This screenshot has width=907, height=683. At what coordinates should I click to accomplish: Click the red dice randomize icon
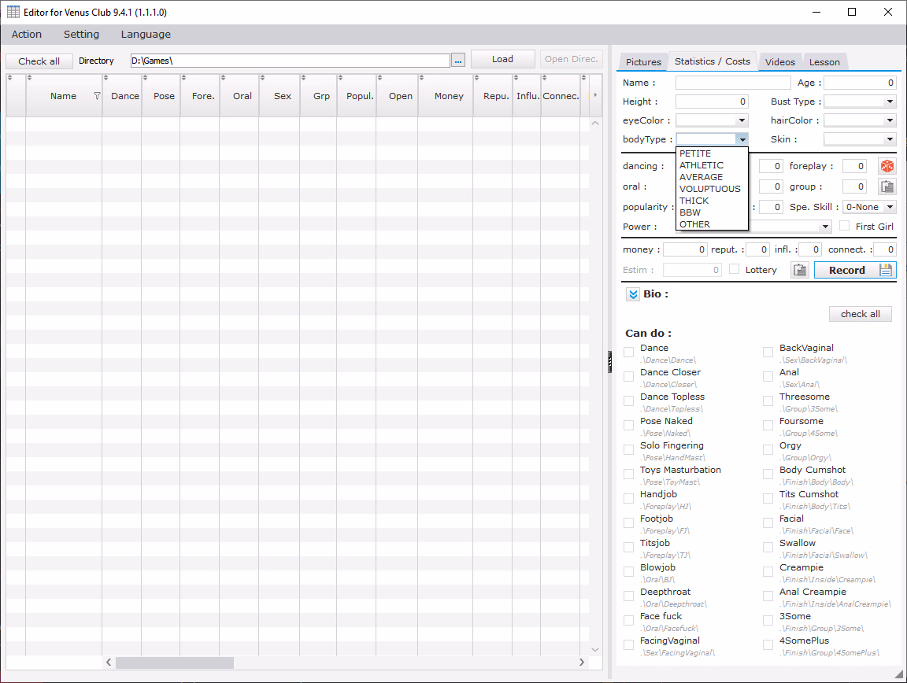point(887,166)
